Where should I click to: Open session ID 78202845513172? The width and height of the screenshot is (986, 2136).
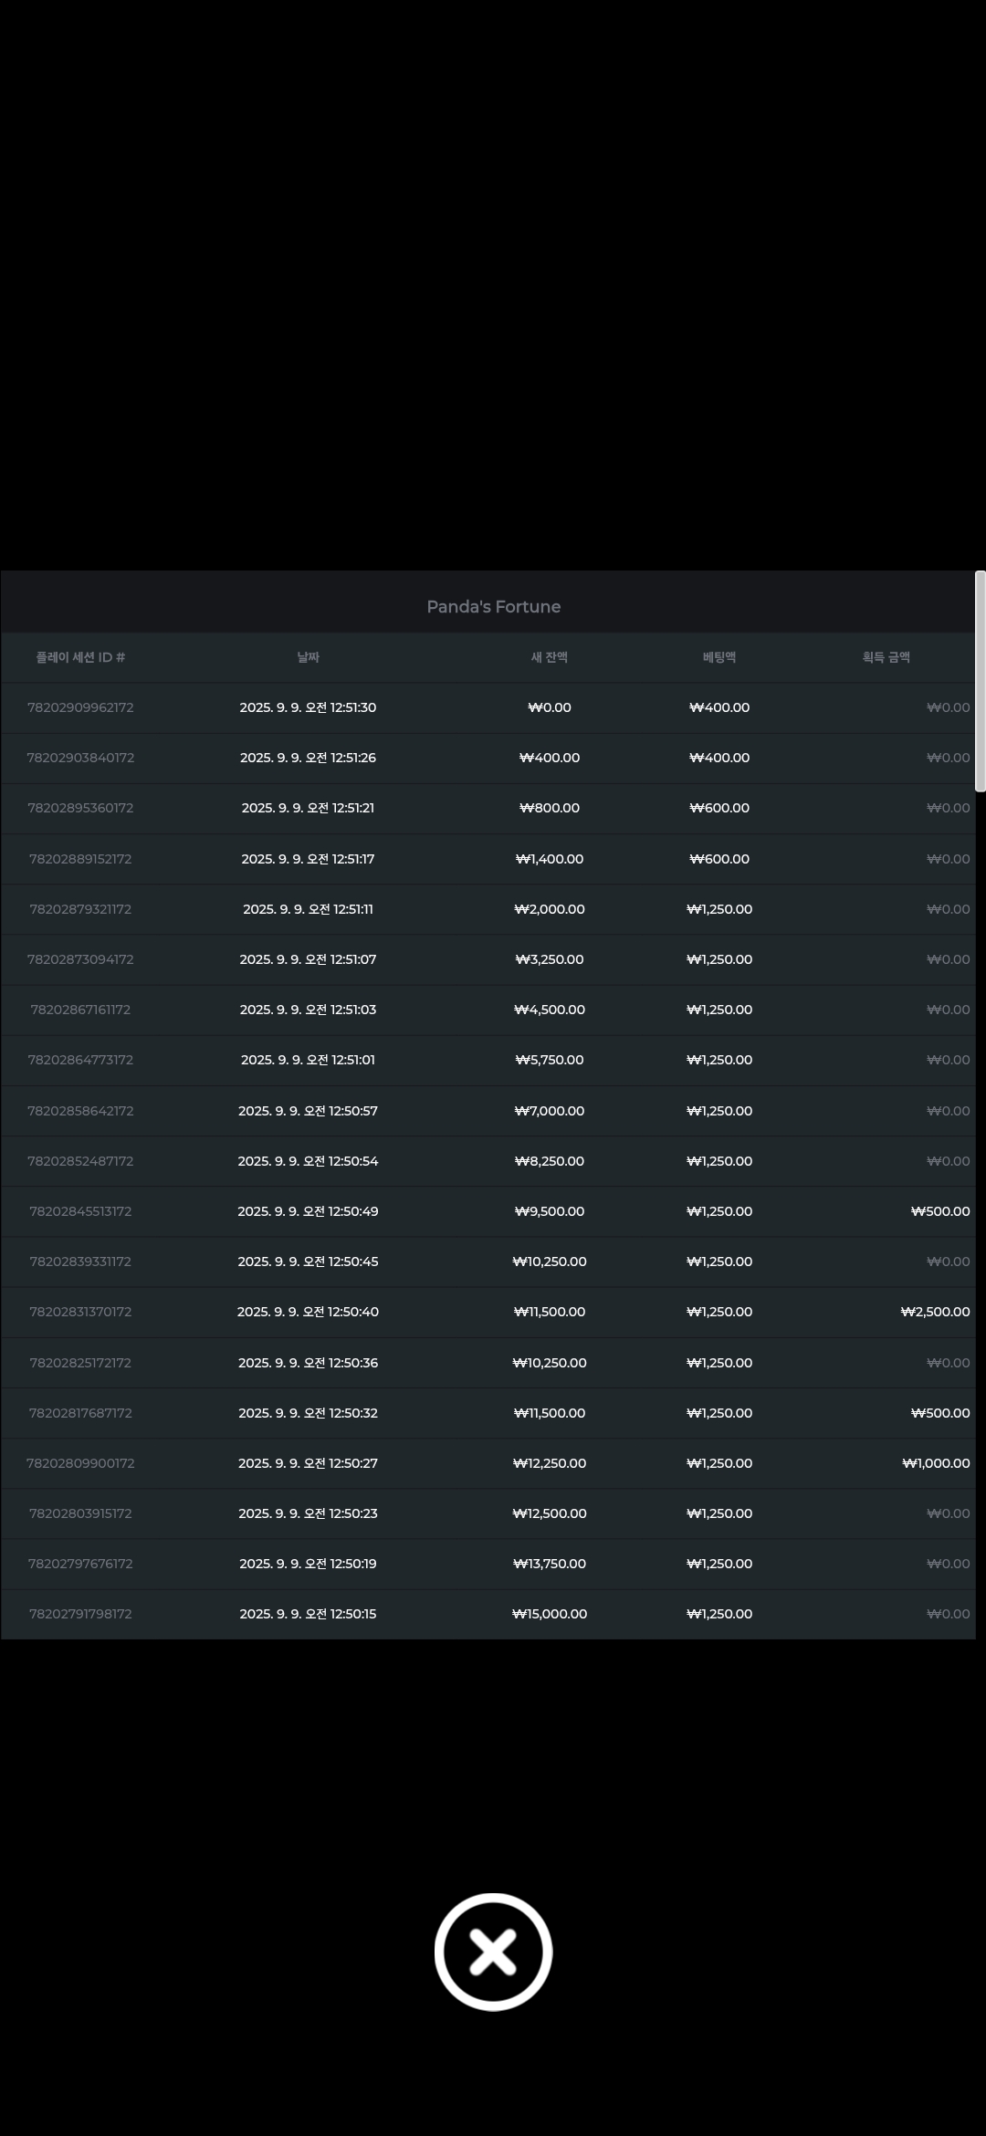(80, 1211)
